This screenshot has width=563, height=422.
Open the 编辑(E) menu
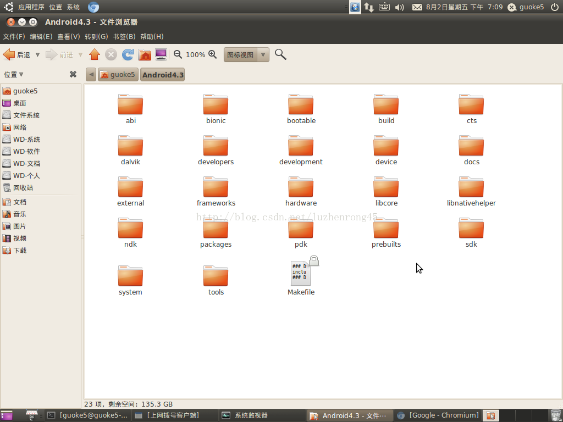pyautogui.click(x=41, y=37)
